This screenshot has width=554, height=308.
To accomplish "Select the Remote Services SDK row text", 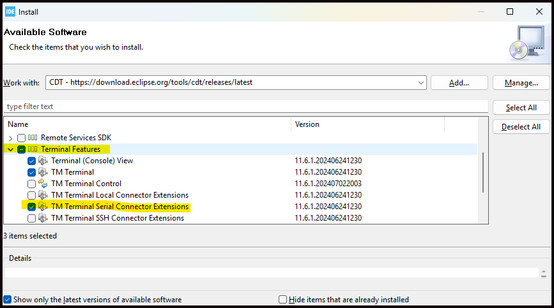I will 76,138.
